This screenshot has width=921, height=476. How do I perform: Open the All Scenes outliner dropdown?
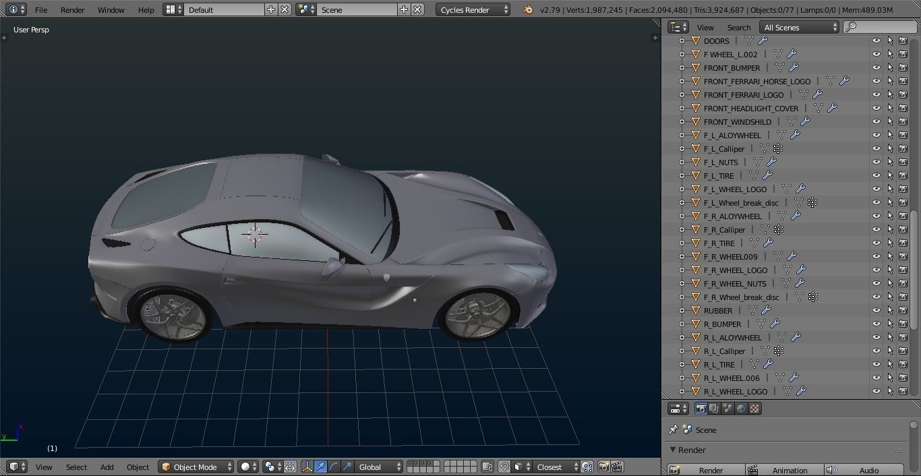(x=799, y=27)
